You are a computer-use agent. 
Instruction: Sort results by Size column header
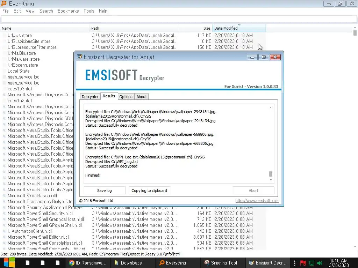click(x=196, y=28)
